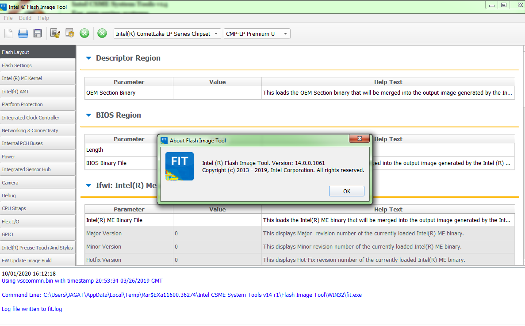Screen dimensions: 525x326
Task: Click the Major Version value cell
Action: 217,233
